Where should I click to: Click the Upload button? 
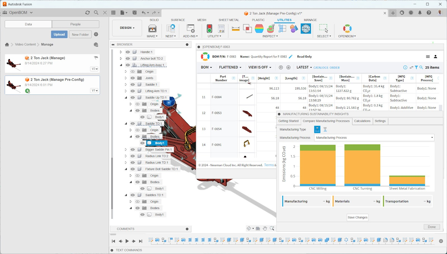[x=59, y=35]
